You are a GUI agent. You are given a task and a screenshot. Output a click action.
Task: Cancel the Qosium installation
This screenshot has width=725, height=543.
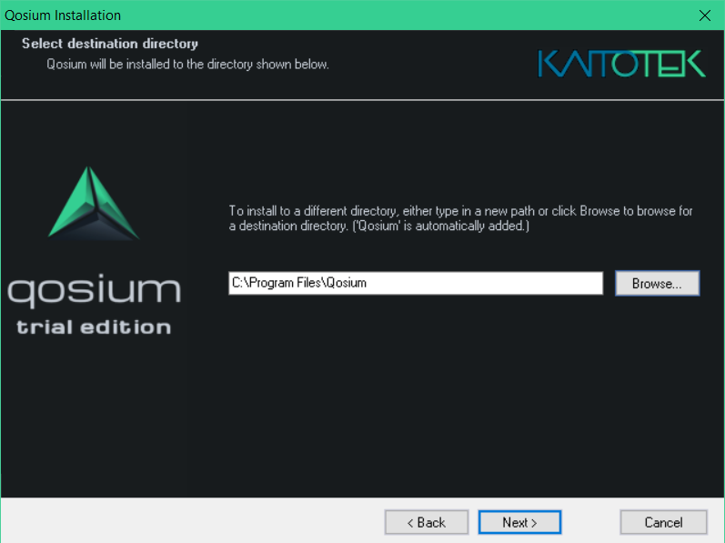tap(663, 522)
